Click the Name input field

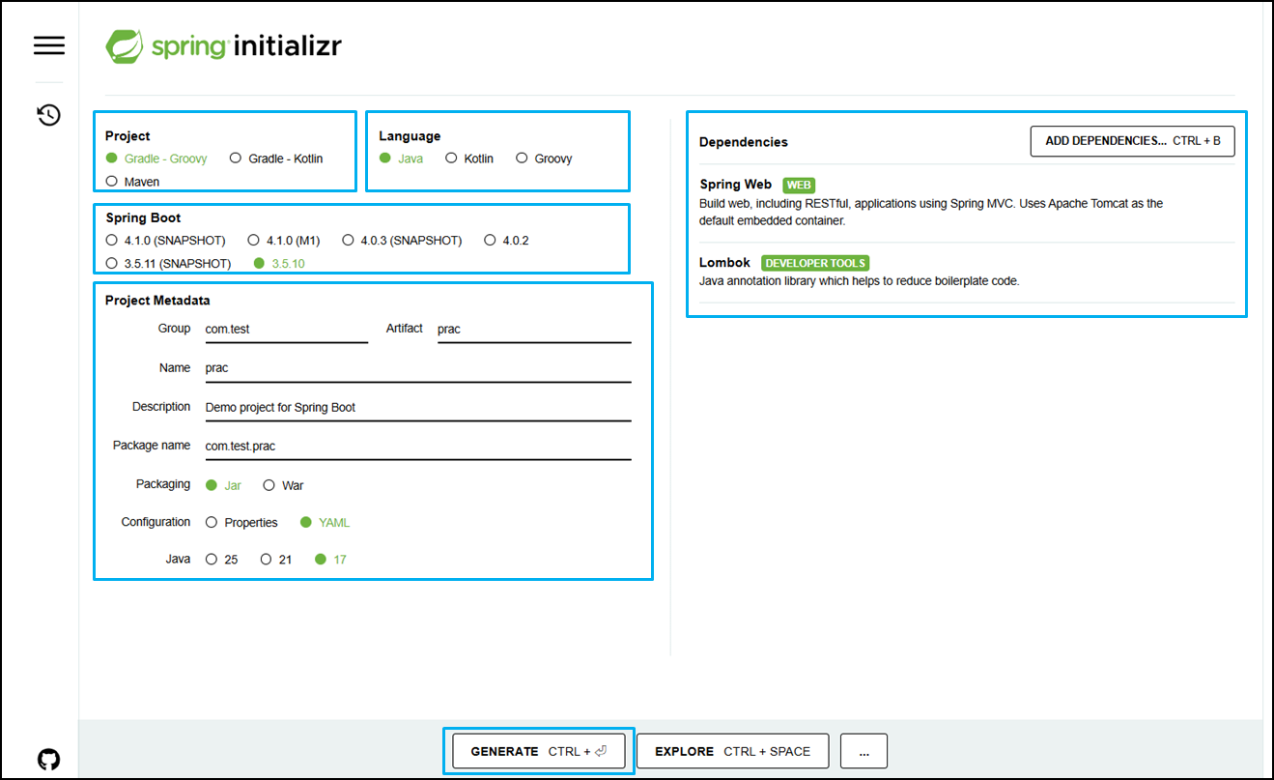(x=418, y=368)
